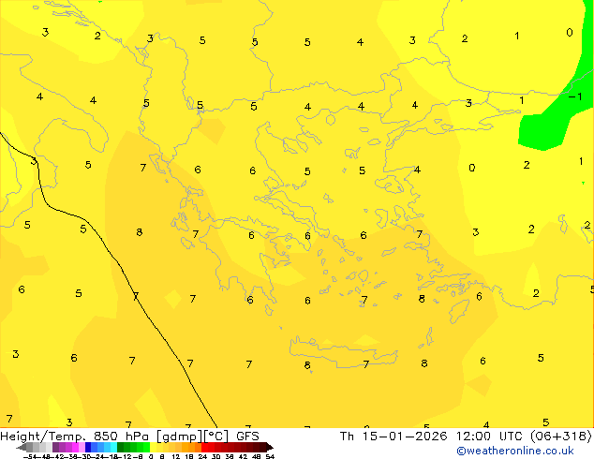594x459 pixels.
Task: Pick the dark purple swatch in the legend
Action: click(55, 447)
